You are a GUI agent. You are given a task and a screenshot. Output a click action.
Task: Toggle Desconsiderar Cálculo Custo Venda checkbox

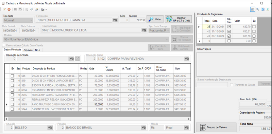(x=4, y=46)
